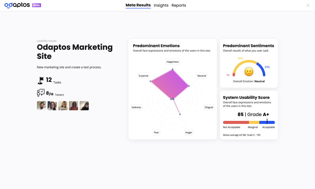Image resolution: width=315 pixels, height=189 pixels.
Task: Click the usability score marker on bar
Action: coord(267,121)
